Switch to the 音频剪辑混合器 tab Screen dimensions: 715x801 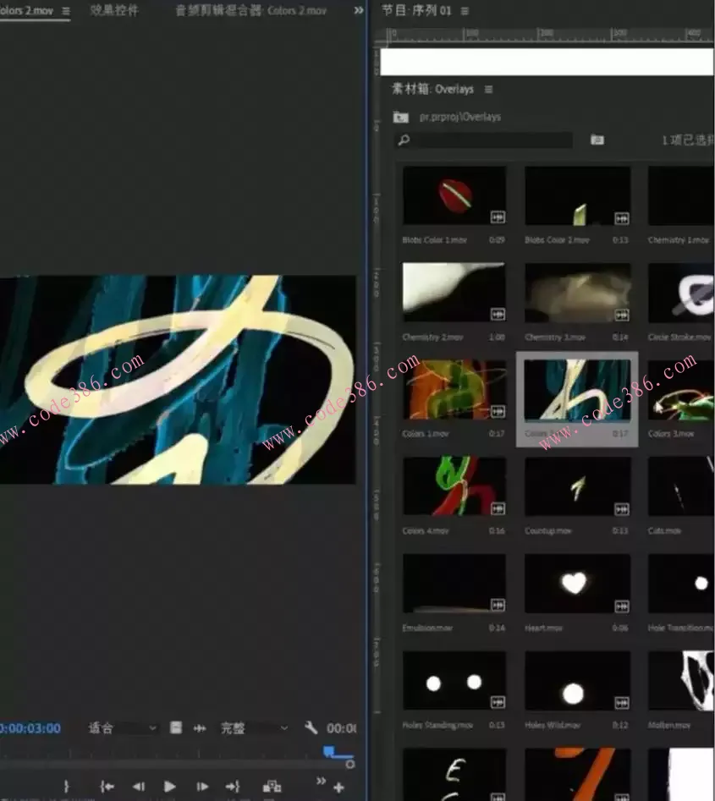[x=250, y=10]
